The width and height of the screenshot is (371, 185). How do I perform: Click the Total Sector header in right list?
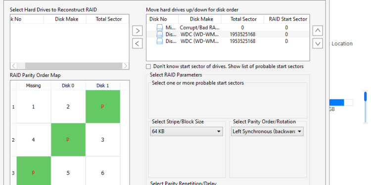[x=243, y=19]
